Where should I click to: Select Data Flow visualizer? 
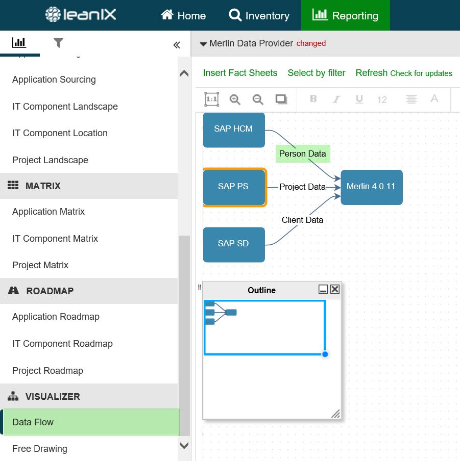point(90,422)
